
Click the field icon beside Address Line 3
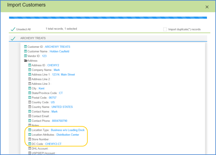click(x=30, y=84)
